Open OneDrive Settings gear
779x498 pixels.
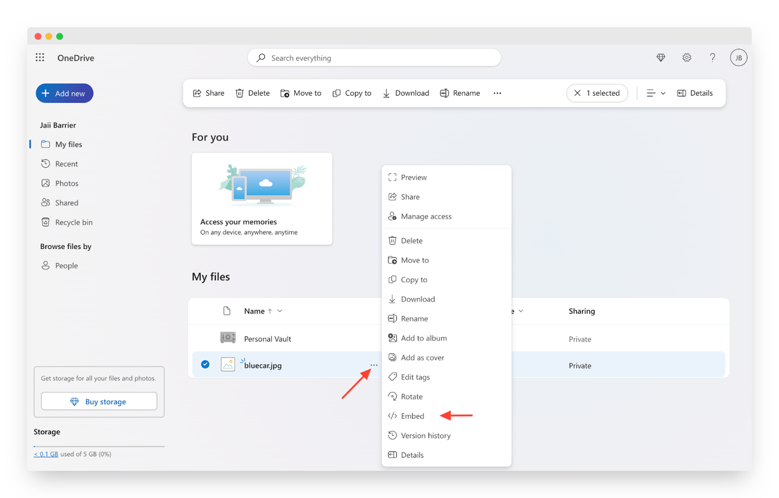pos(687,57)
